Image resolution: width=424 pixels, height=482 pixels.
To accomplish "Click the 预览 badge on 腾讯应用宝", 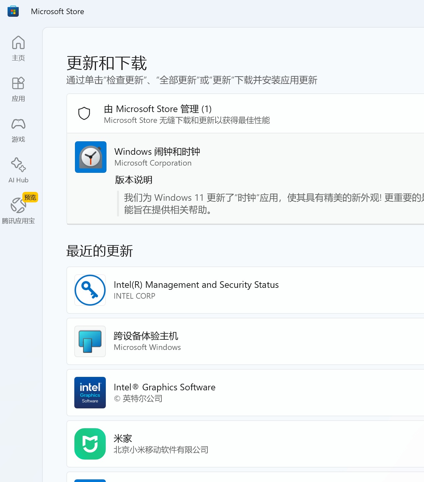I will [30, 197].
